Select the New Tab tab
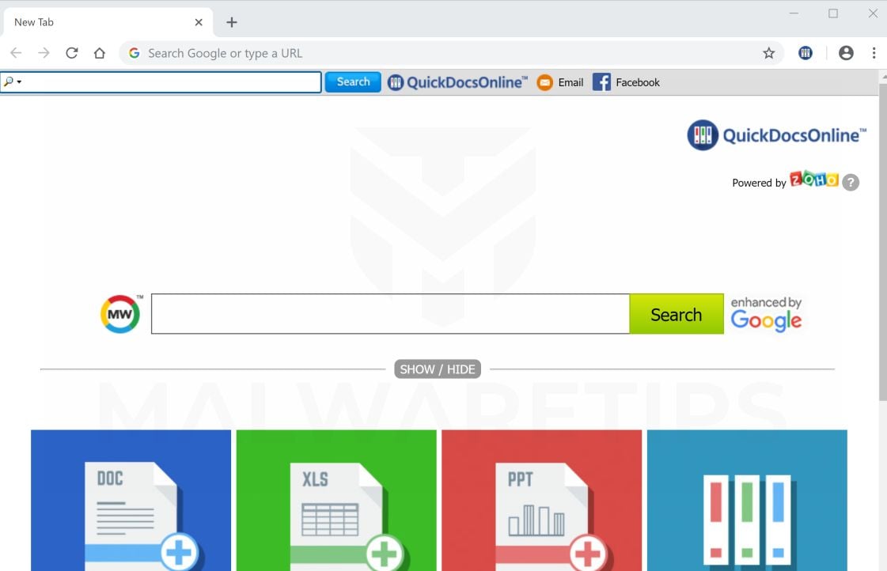Viewport: 887px width, 571px height. click(108, 22)
